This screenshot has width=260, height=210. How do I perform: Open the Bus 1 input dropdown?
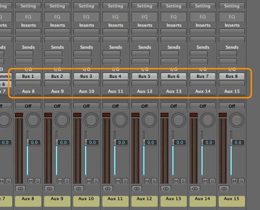(28, 76)
